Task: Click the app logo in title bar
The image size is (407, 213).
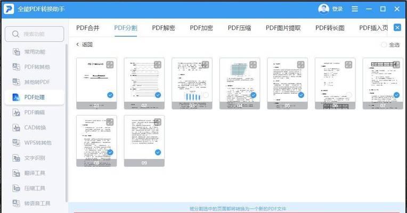Action: pyautogui.click(x=9, y=9)
